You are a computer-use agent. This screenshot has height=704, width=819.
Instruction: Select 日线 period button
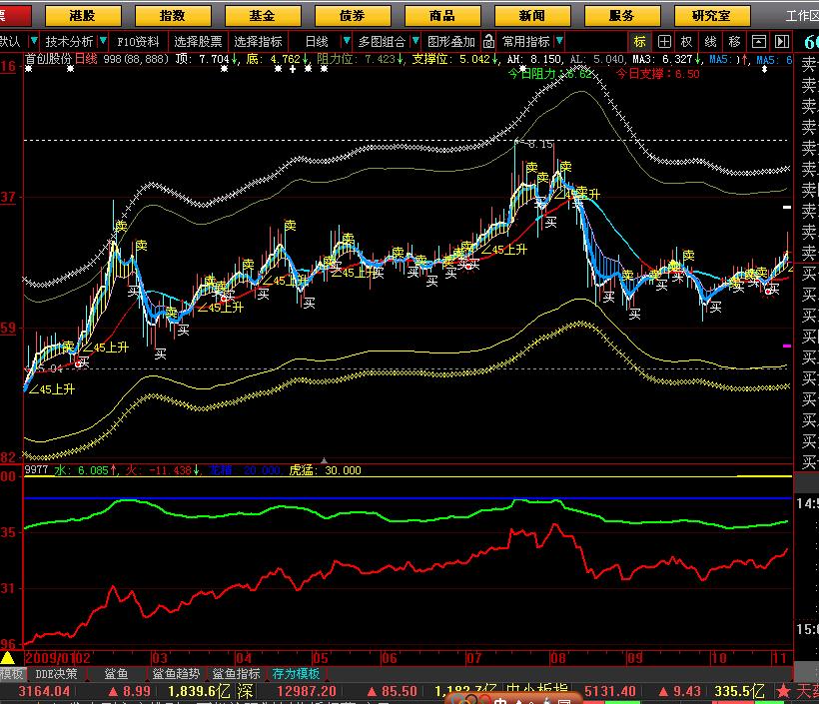point(316,41)
